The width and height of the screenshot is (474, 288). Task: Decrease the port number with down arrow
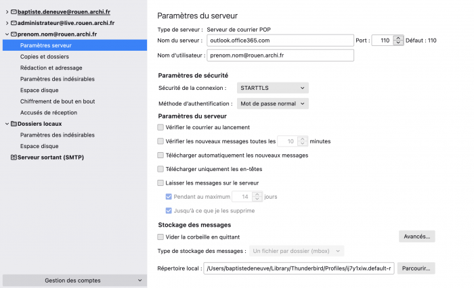398,43
